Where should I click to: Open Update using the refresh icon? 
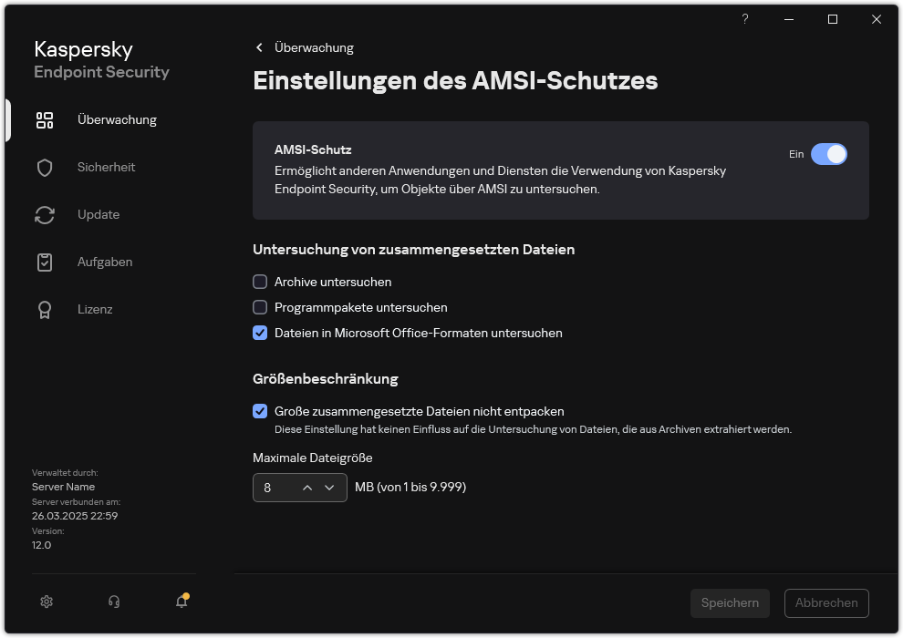click(x=45, y=214)
